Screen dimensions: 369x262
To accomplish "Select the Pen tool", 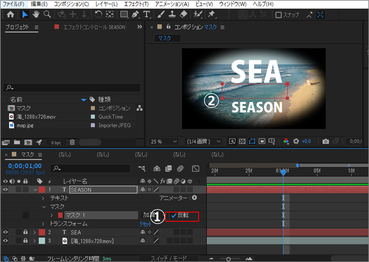I will [135, 14].
